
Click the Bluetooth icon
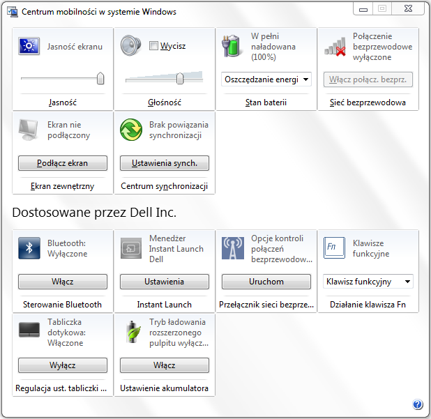[29, 248]
